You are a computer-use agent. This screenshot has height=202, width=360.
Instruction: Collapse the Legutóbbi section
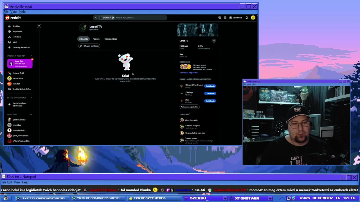[31, 114]
